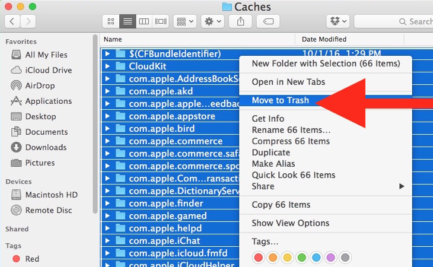Click the sidebar scrollbar
Image resolution: width=433 pixels, height=267 pixels.
[95, 124]
